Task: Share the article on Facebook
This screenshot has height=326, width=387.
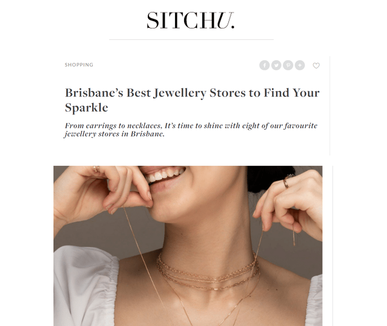Action: pos(264,65)
